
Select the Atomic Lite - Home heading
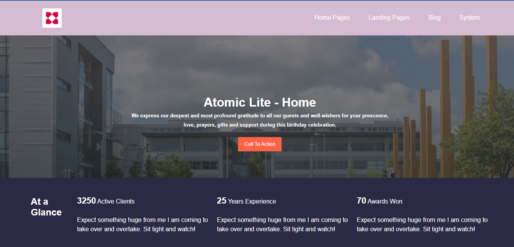pyautogui.click(x=260, y=102)
